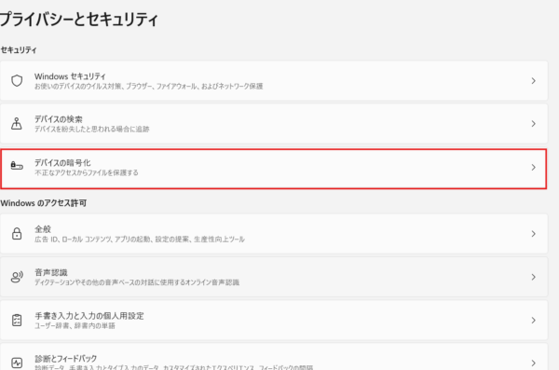Open 音声認識 online speech settings

click(x=274, y=277)
